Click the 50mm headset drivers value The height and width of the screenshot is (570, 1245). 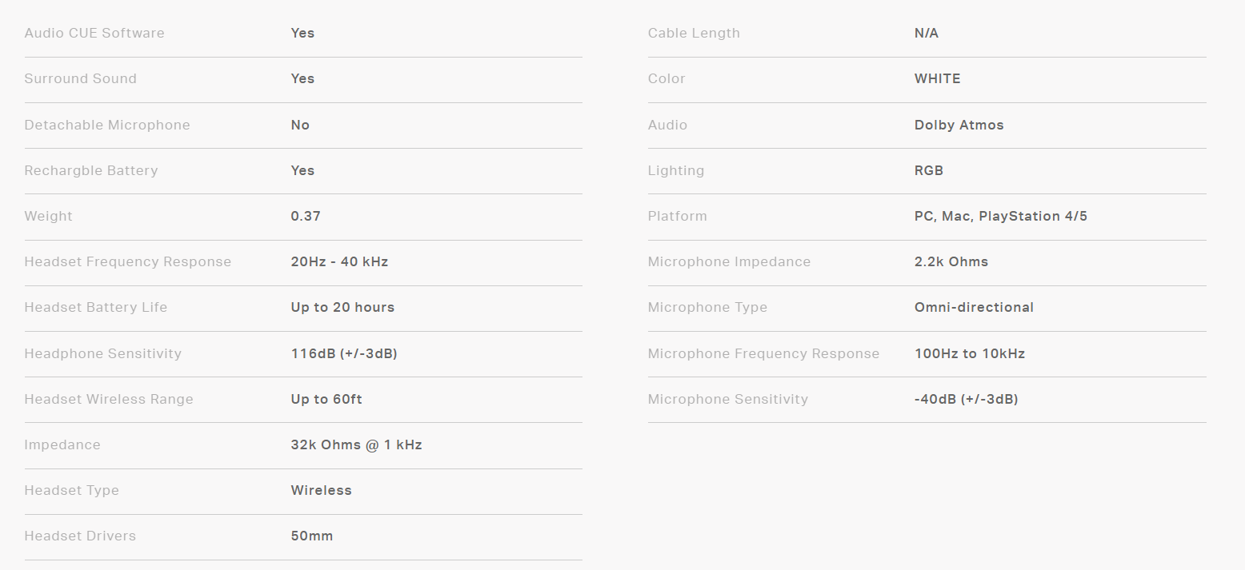click(x=312, y=536)
